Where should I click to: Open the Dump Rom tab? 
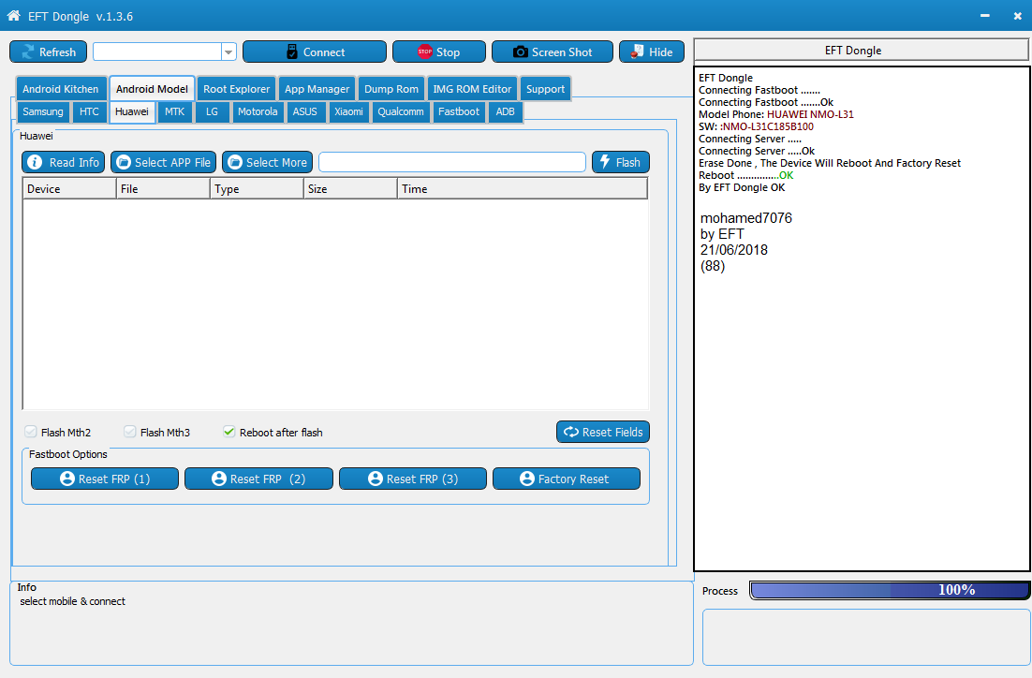point(391,89)
